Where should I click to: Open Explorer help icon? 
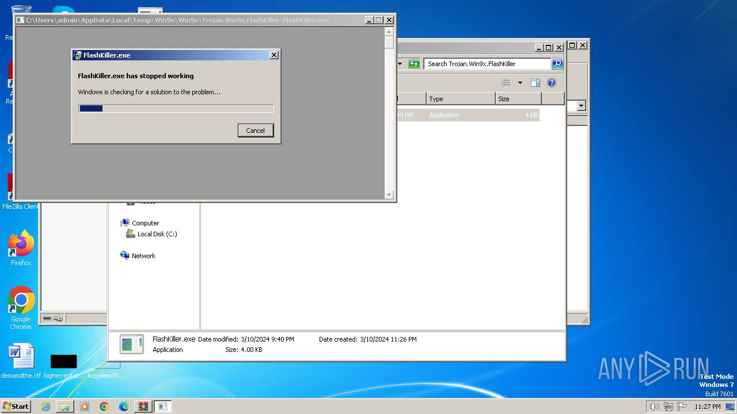552,83
